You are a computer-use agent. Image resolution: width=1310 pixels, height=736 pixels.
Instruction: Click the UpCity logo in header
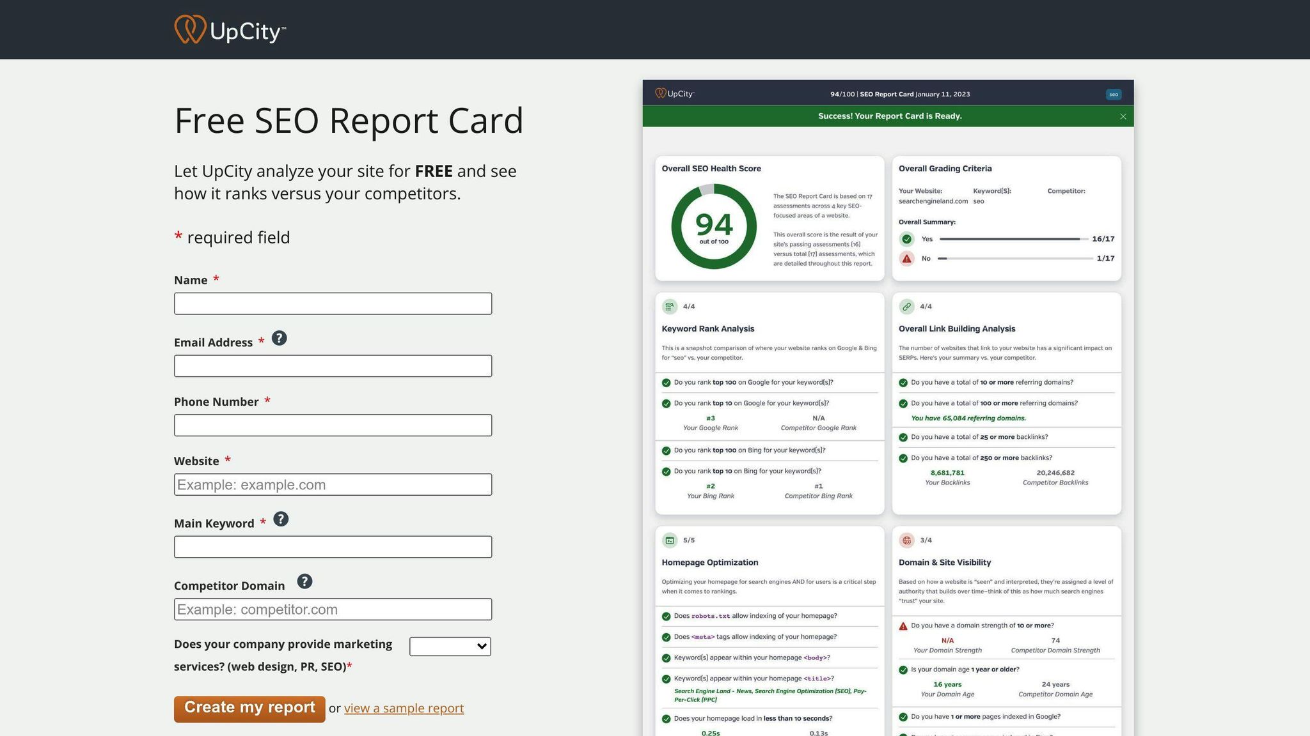(x=230, y=29)
